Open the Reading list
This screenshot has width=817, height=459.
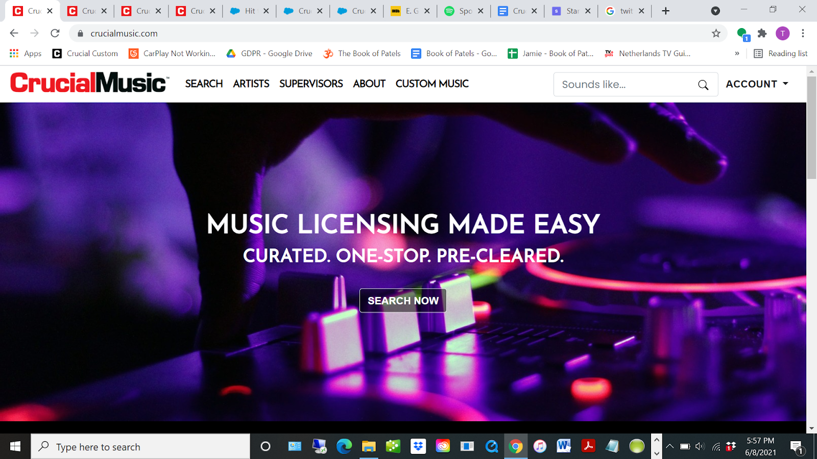pos(781,54)
